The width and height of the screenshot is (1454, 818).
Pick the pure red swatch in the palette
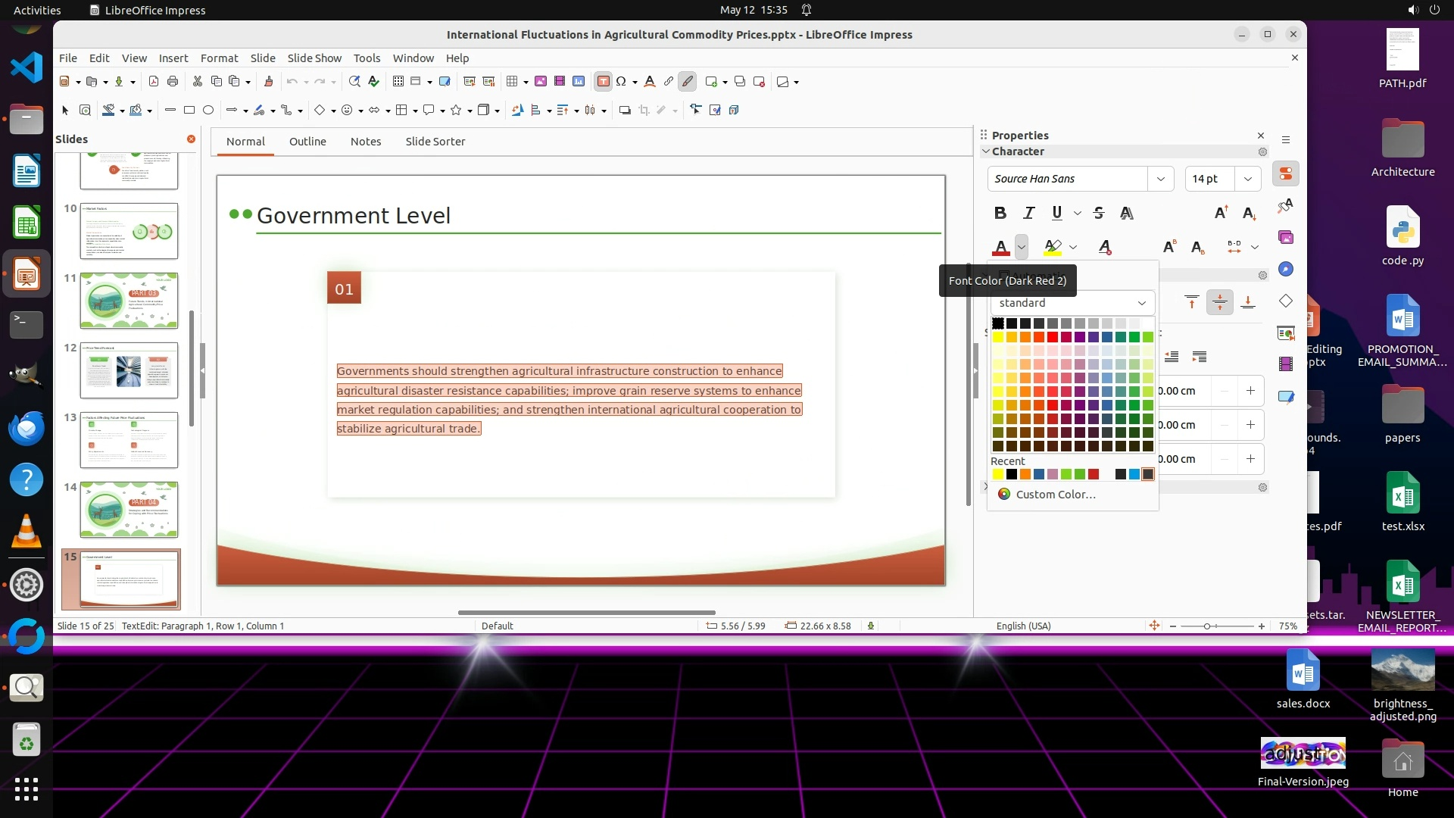point(1053,337)
